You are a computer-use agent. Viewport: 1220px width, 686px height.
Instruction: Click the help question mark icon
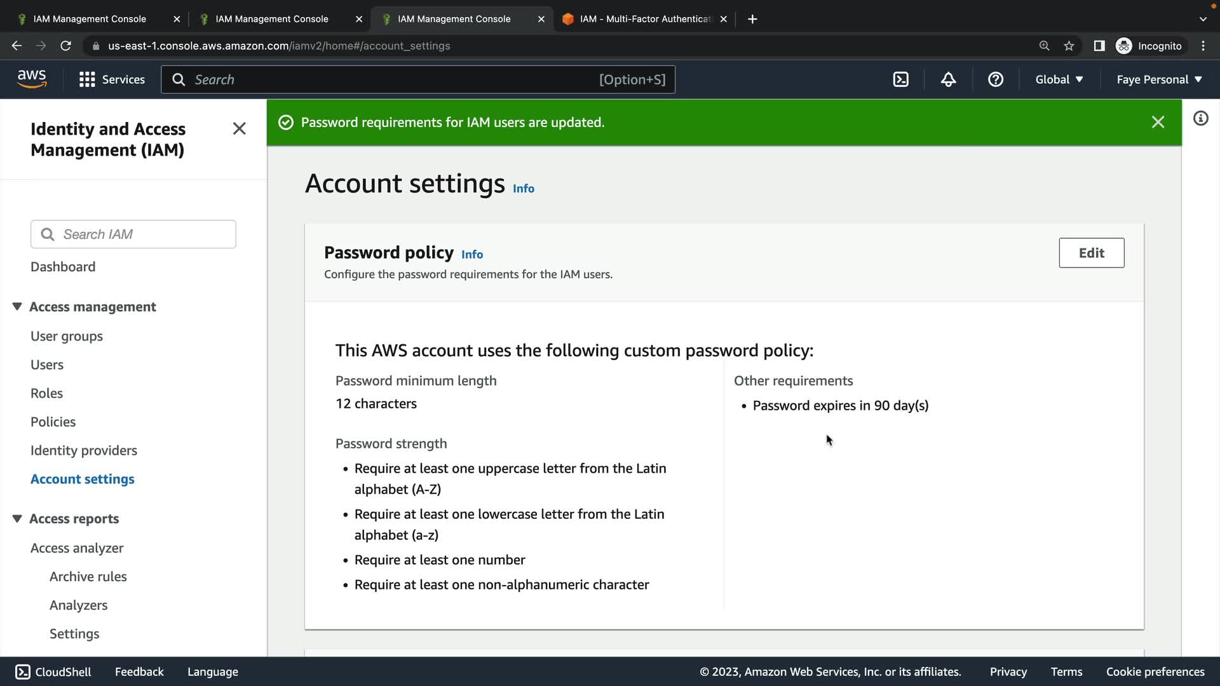tap(995, 79)
